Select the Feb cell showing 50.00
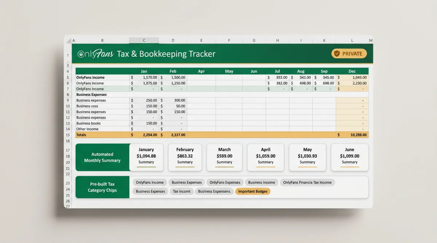 coord(173,106)
